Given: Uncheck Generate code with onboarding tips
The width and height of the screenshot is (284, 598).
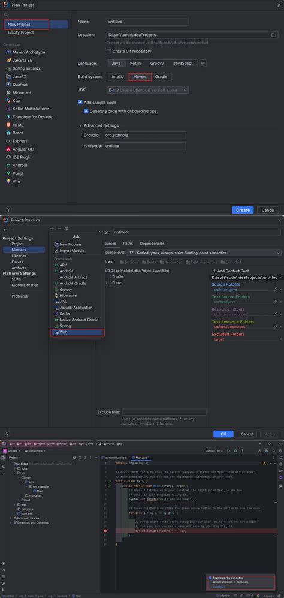Looking at the screenshot, I should 86,112.
